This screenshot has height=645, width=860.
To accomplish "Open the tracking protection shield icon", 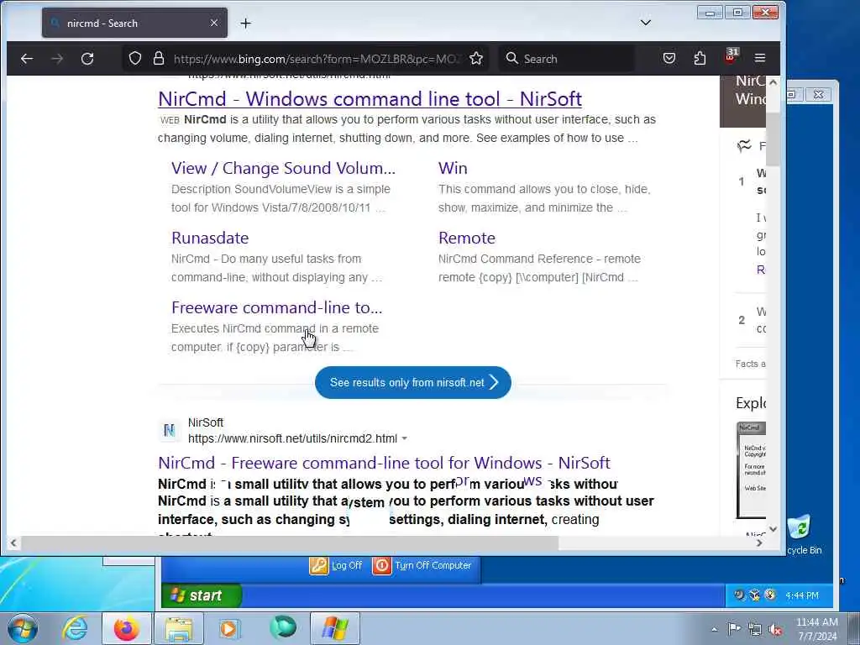I will 135,58.
